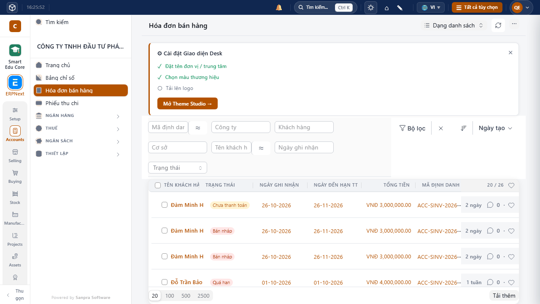The image size is (540, 304).
Task: Open the Buying module
Action: coord(15,176)
